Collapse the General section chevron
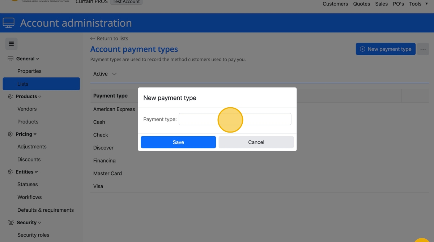Viewport: 434px width, 242px height. click(x=37, y=59)
